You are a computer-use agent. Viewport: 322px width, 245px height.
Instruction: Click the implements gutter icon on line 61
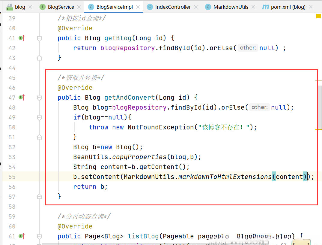click(x=22, y=236)
